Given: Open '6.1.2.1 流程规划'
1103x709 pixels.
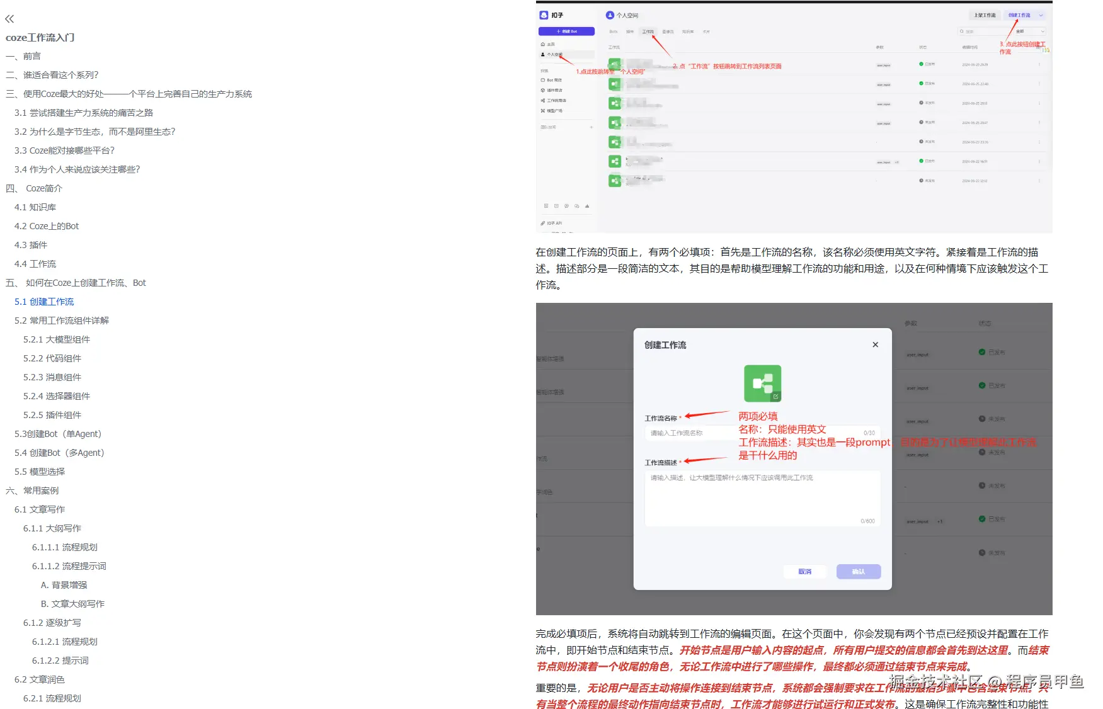Looking at the screenshot, I should point(65,642).
